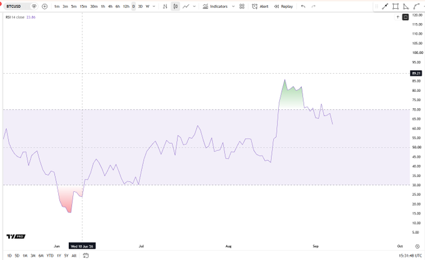Switch chart to weekly W interval
425x260 pixels.
147,6
